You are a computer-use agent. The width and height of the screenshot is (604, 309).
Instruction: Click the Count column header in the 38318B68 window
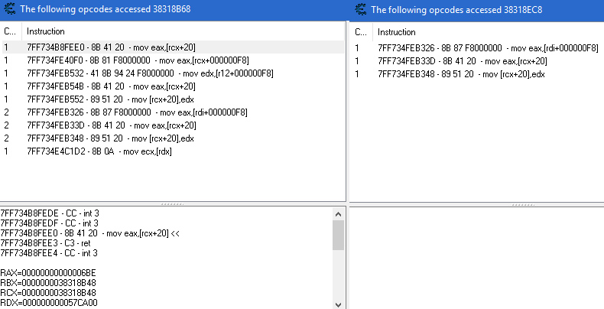point(9,32)
